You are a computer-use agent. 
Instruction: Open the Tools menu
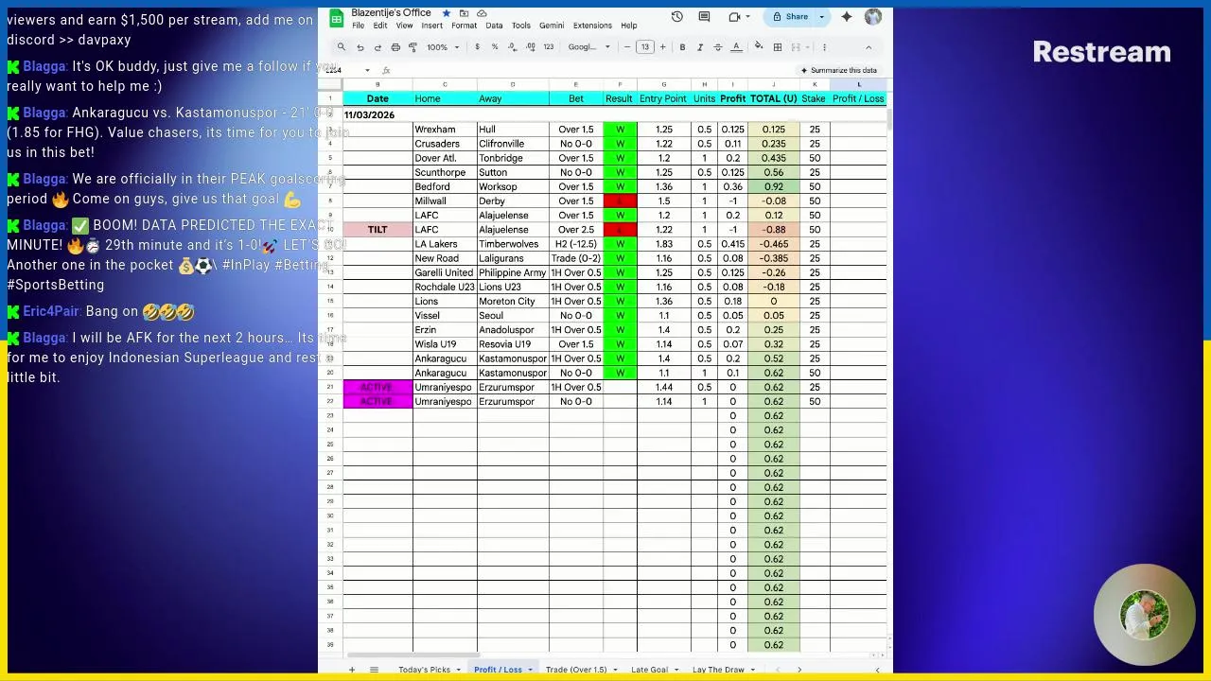520,26
